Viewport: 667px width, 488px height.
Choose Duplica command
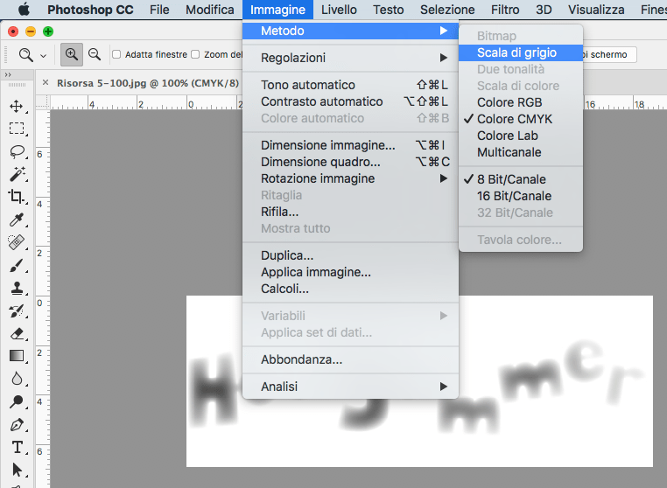pyautogui.click(x=350, y=255)
